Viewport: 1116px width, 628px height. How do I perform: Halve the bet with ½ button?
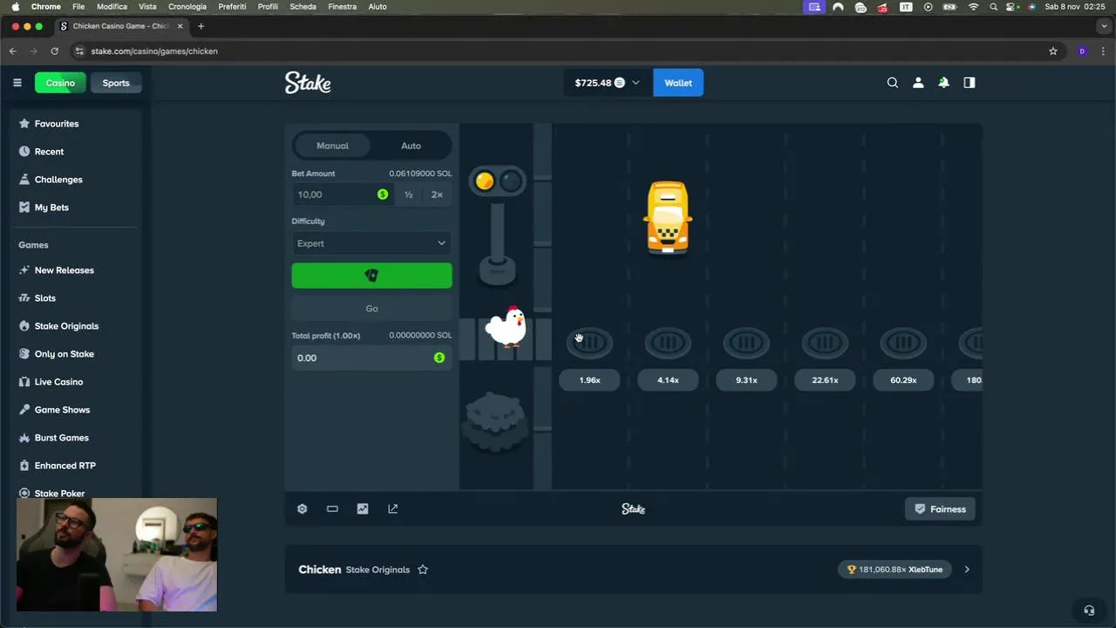pyautogui.click(x=408, y=195)
